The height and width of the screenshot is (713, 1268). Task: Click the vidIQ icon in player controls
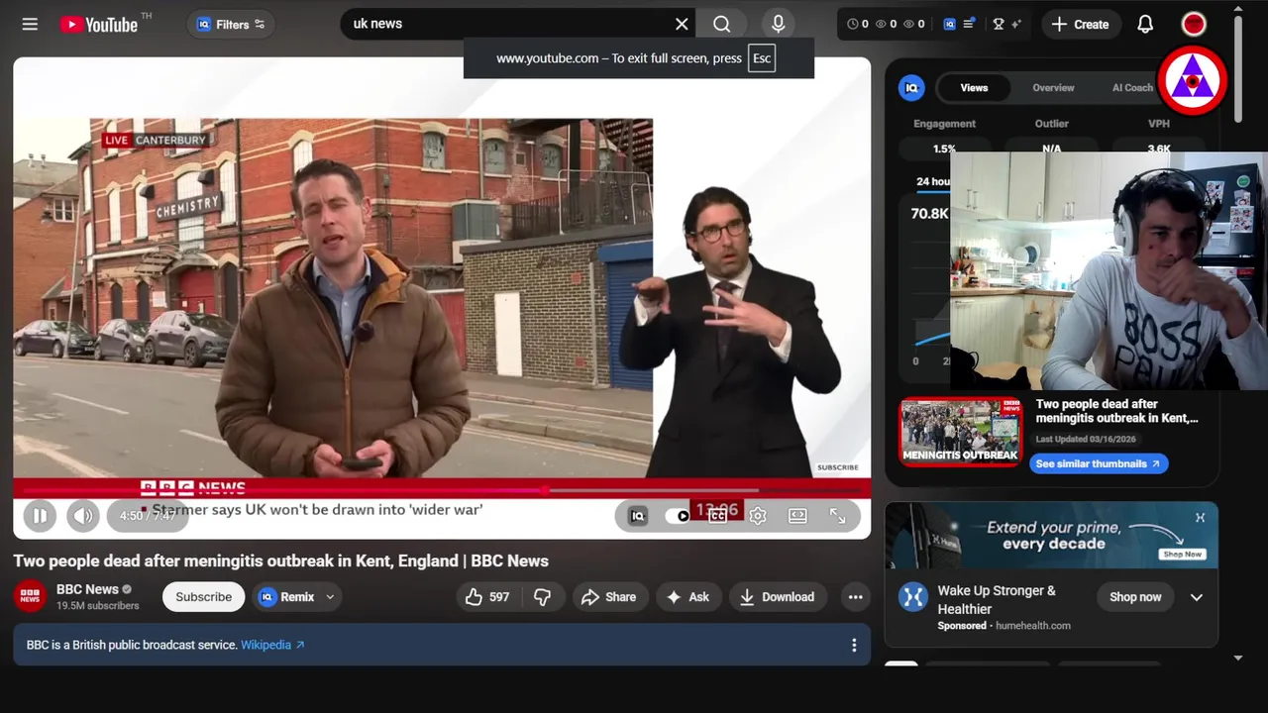click(638, 515)
